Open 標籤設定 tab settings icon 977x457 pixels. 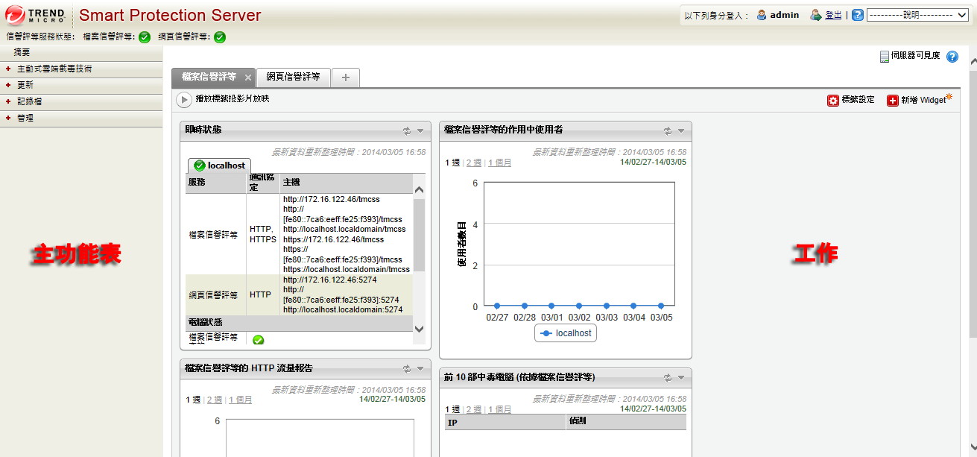click(833, 100)
